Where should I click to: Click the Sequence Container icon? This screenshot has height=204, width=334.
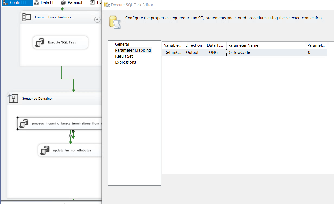point(14,99)
